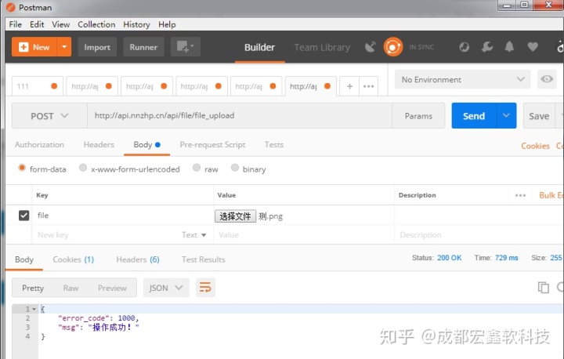Uncheck the file key row checkbox
The height and width of the screenshot is (359, 564).
[23, 216]
